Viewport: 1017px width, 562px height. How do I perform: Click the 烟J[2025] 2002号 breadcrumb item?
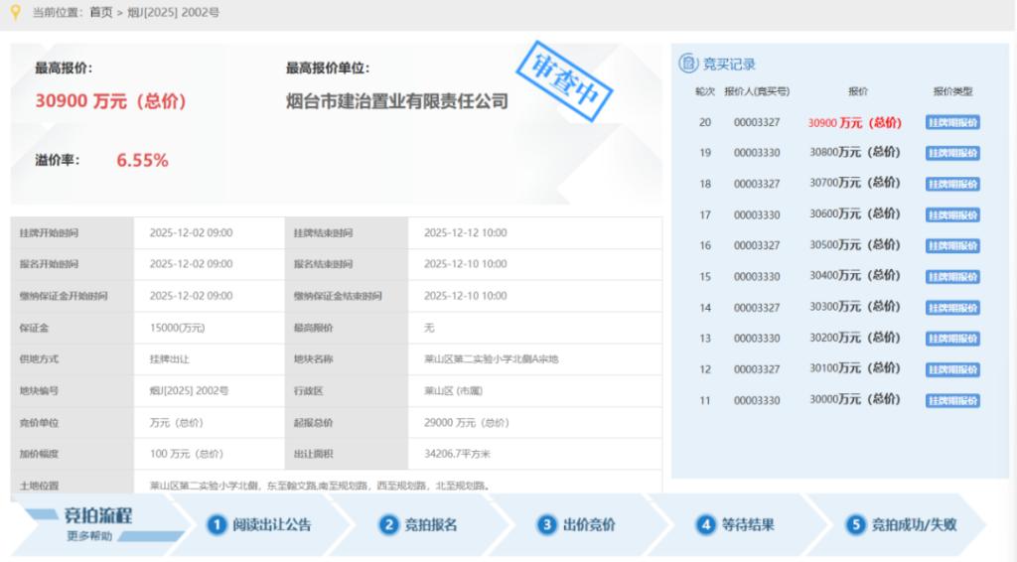pyautogui.click(x=174, y=13)
